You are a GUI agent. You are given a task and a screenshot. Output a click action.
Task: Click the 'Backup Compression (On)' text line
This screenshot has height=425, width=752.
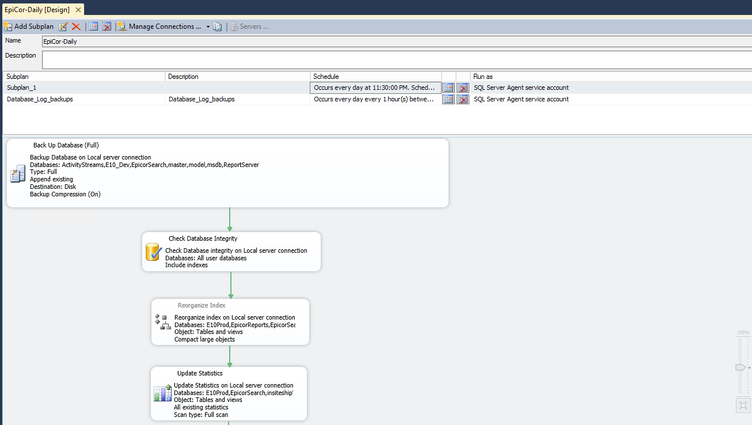(x=65, y=194)
